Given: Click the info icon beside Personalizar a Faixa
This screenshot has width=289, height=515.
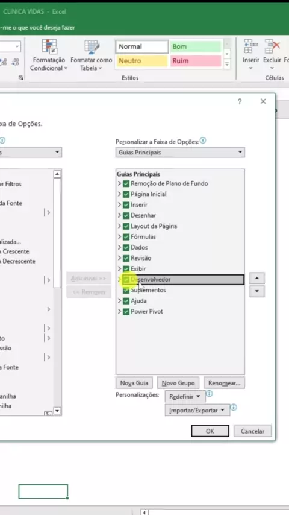Looking at the screenshot, I should coord(203,141).
